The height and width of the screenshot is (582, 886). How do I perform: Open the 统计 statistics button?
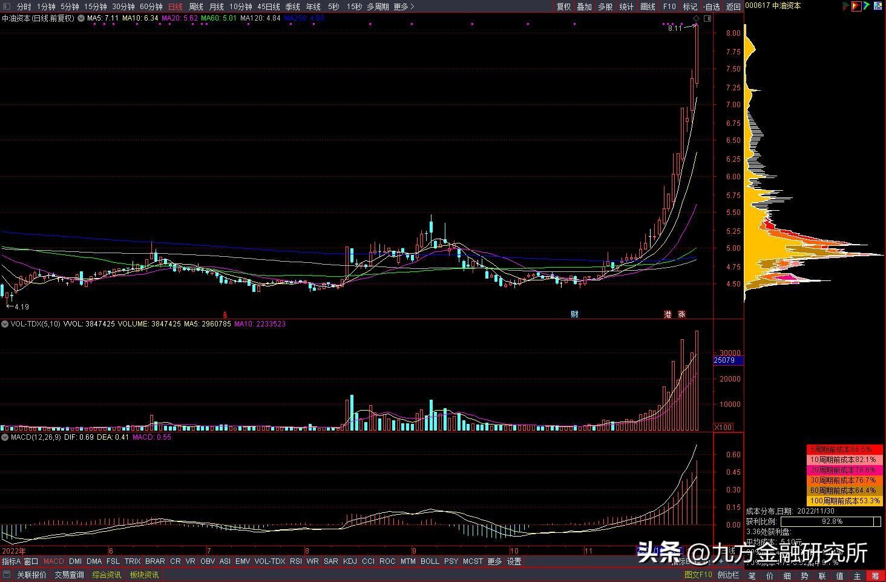[x=626, y=7]
